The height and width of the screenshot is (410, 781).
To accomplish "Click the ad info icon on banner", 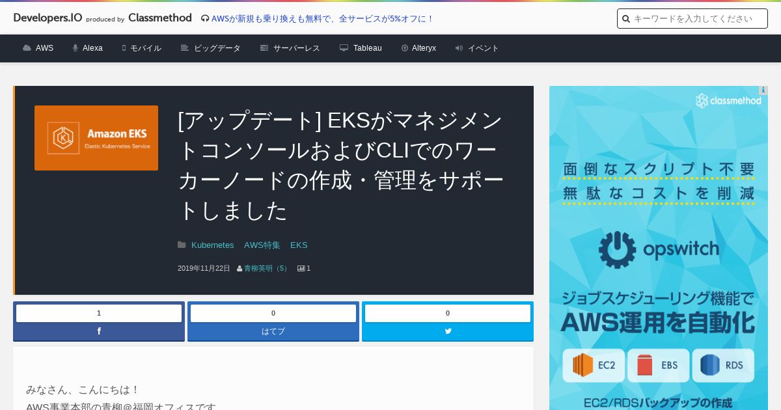I will pyautogui.click(x=763, y=90).
